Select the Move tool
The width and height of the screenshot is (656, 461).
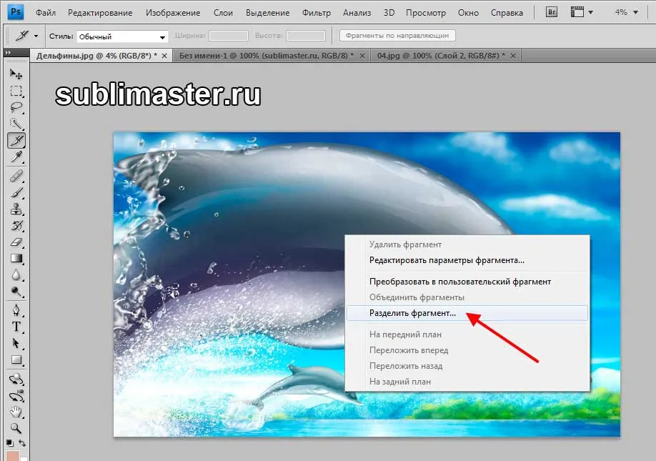coord(16,74)
